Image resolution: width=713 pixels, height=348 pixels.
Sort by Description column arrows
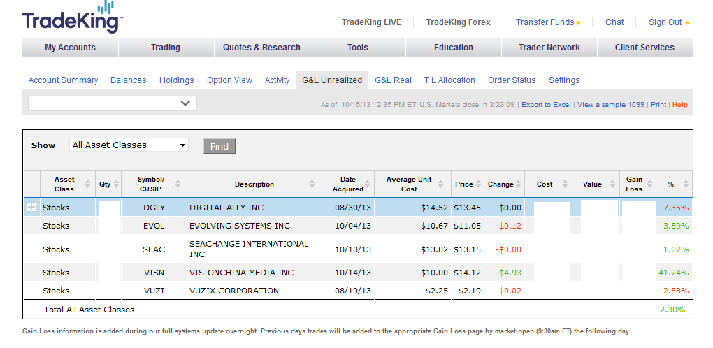312,184
